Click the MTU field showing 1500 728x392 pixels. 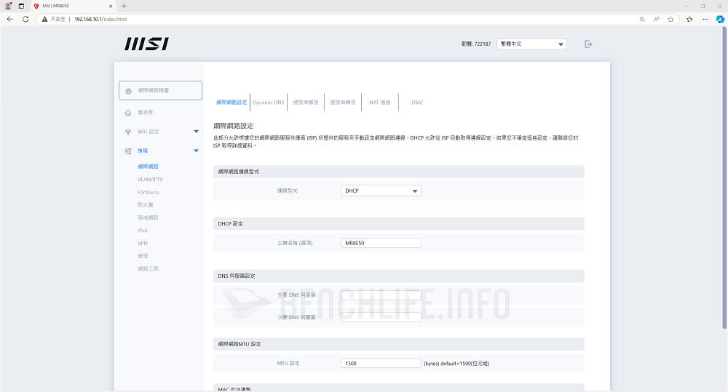click(381, 363)
